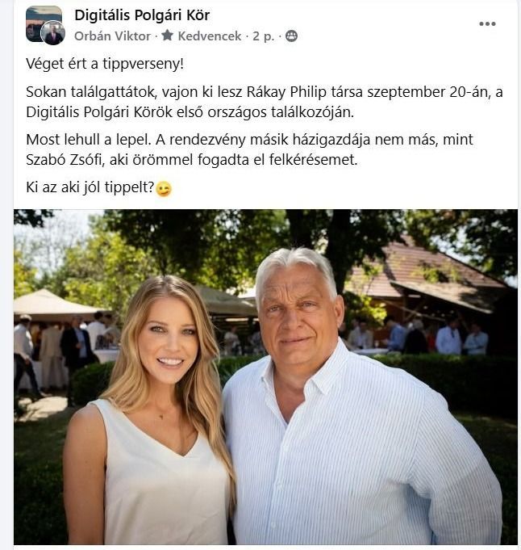Click the small circular author profile picture
The width and height of the screenshot is (521, 550).
pos(53,33)
